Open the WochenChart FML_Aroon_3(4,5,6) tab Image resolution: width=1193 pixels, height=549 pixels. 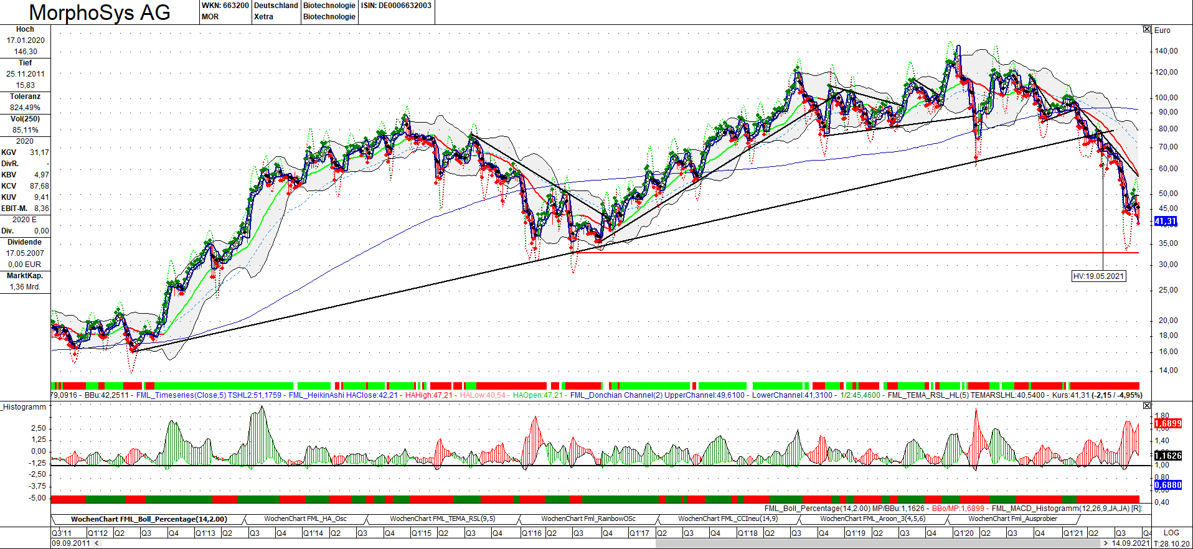coord(872,519)
